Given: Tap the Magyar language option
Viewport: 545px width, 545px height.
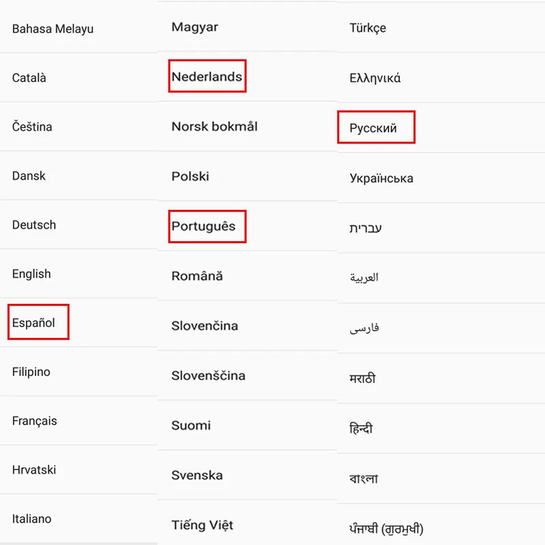Looking at the screenshot, I should [195, 27].
